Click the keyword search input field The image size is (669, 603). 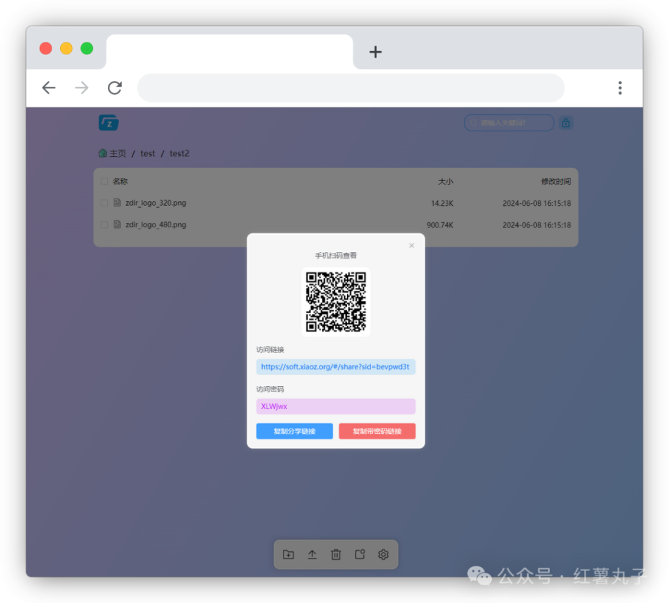pyautogui.click(x=509, y=123)
